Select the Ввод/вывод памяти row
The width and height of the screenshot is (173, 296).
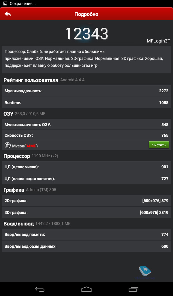86,234
